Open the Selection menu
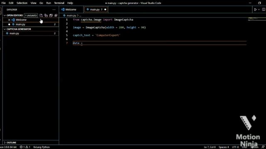Screen dimensions: 266x149 click(x=22, y=3)
